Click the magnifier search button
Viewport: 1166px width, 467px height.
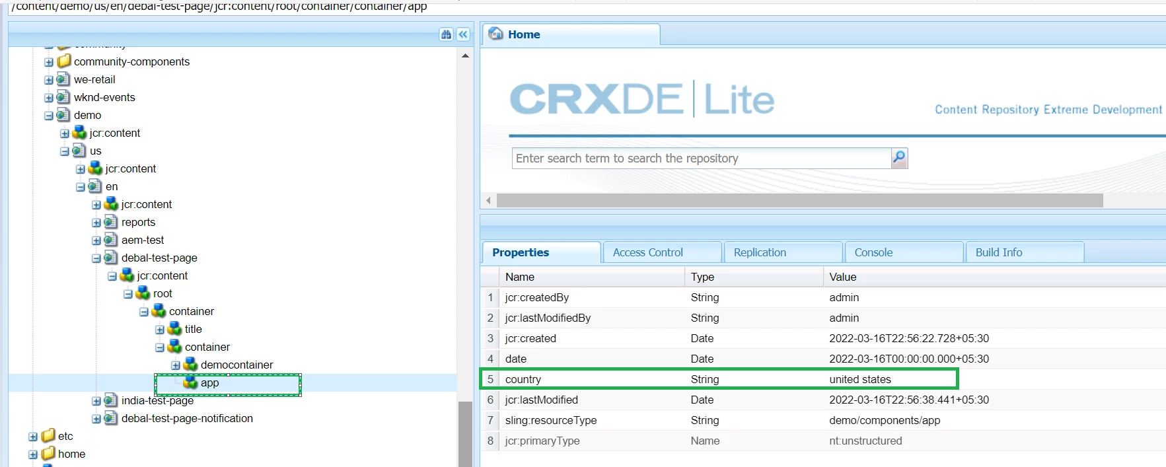(899, 158)
